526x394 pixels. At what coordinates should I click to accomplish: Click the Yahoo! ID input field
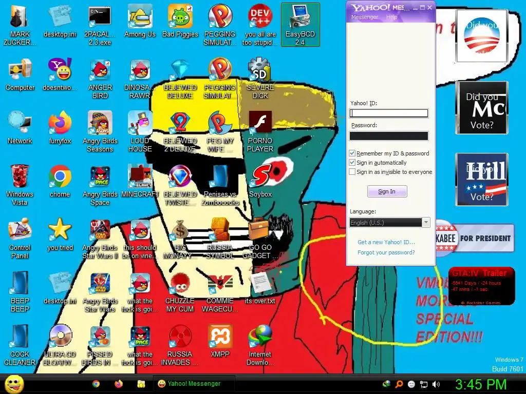(389, 113)
